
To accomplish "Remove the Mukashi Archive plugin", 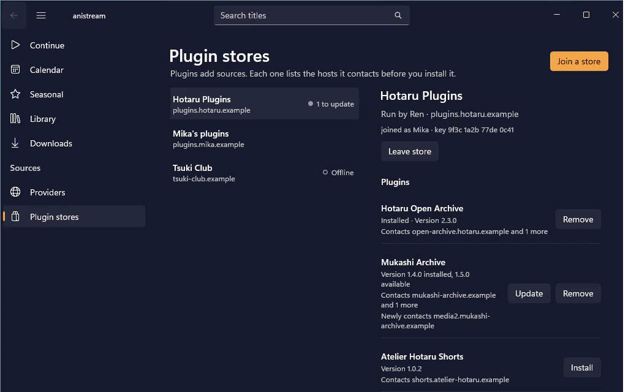I will tap(578, 293).
